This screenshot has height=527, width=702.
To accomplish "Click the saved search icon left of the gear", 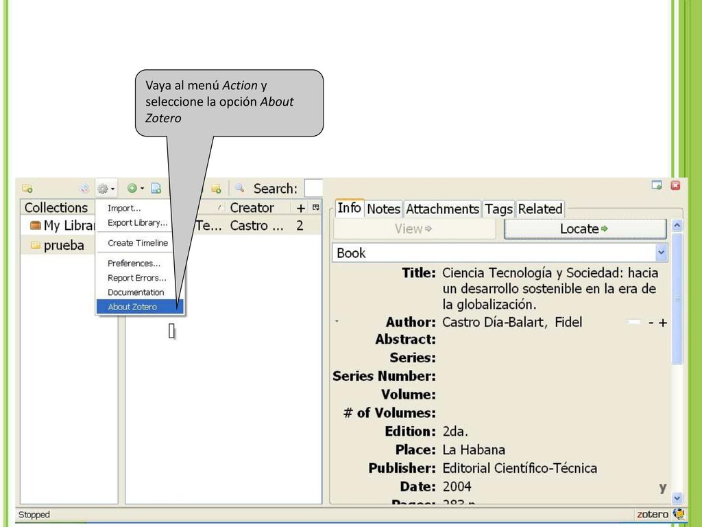I will pos(84,189).
